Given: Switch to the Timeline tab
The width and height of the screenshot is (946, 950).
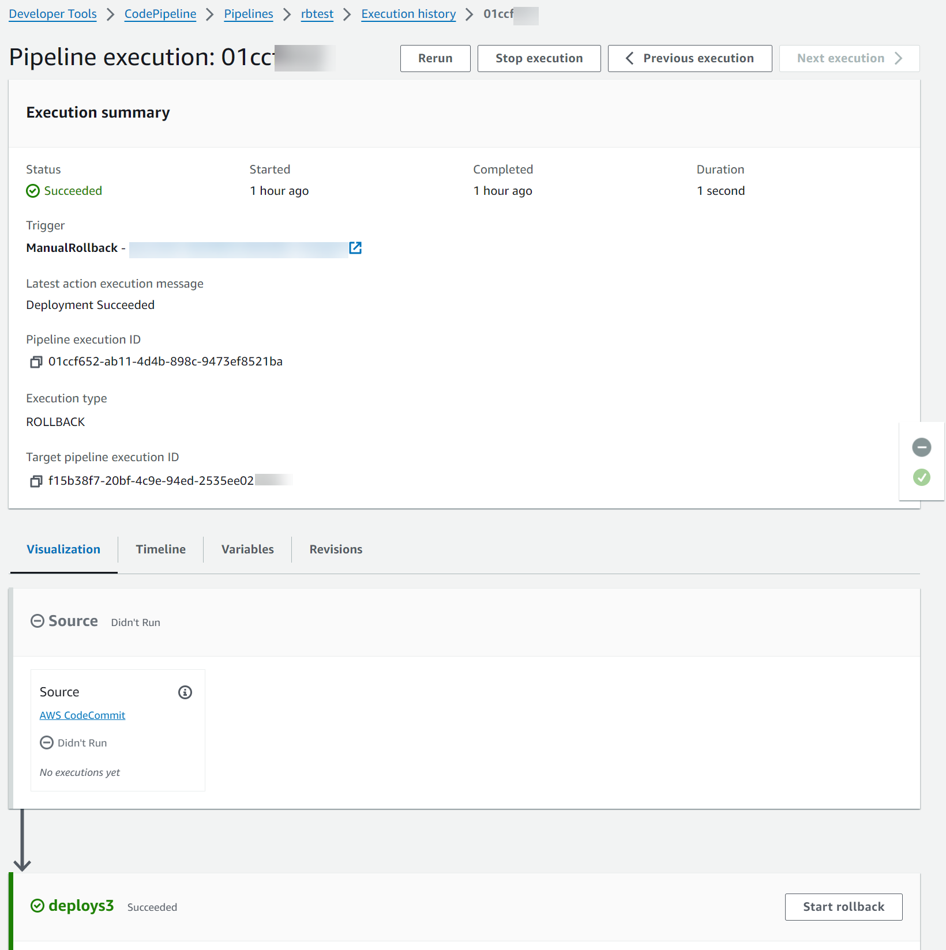Looking at the screenshot, I should point(160,549).
